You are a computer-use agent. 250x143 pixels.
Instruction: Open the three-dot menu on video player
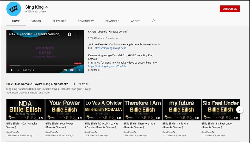(77, 34)
